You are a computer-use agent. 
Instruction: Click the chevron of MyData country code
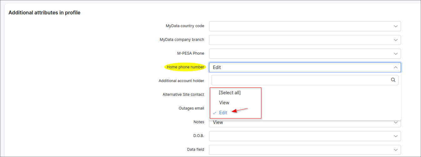click(396, 26)
